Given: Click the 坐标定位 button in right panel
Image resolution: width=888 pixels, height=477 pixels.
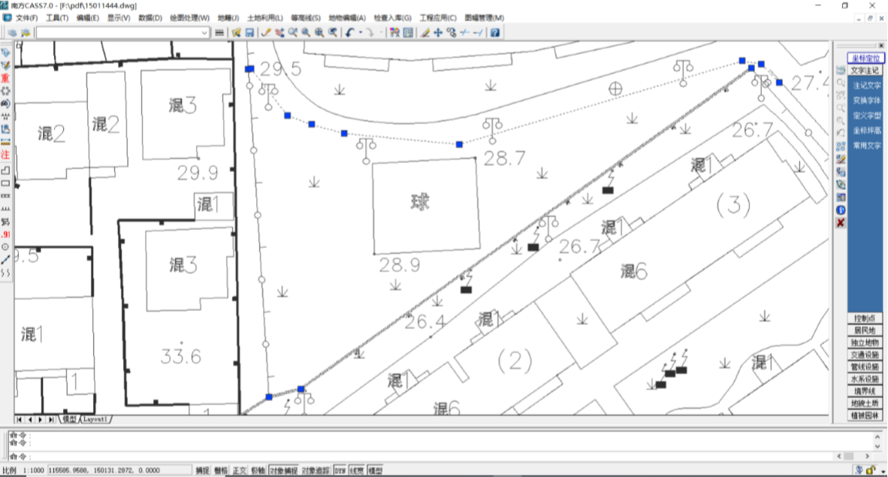Looking at the screenshot, I should [865, 58].
